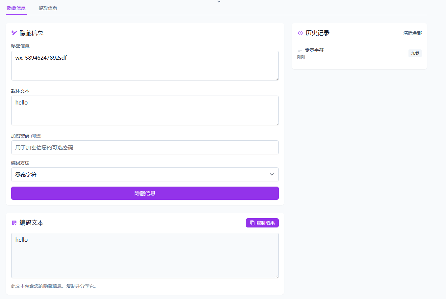Focus the 加密密码 optional password field
This screenshot has width=446, height=299.
[145, 147]
